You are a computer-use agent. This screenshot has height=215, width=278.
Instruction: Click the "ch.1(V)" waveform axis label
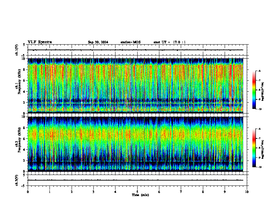(17, 50)
